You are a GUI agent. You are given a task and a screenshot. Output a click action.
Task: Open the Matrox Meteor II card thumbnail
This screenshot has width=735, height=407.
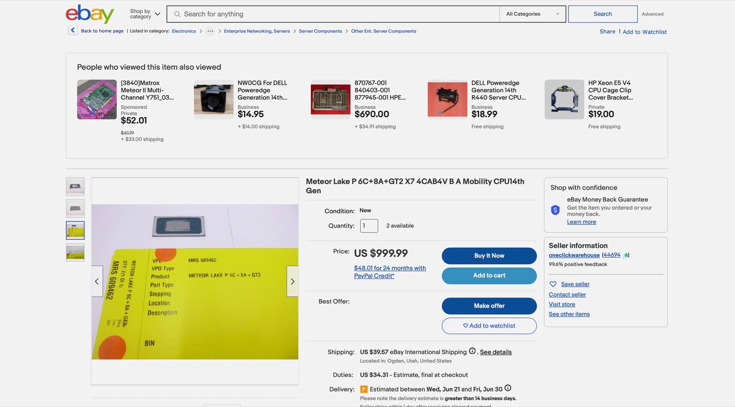coord(97,100)
